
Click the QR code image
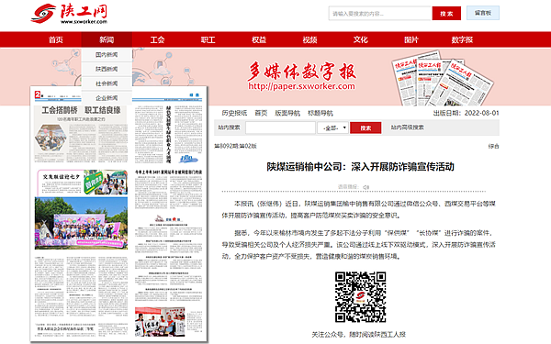pos(360,297)
